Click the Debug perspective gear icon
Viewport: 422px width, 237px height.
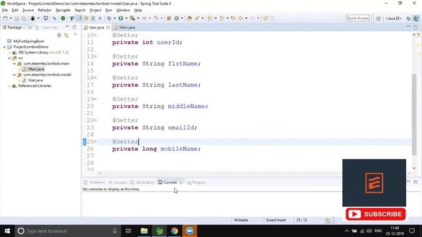tap(409, 18)
